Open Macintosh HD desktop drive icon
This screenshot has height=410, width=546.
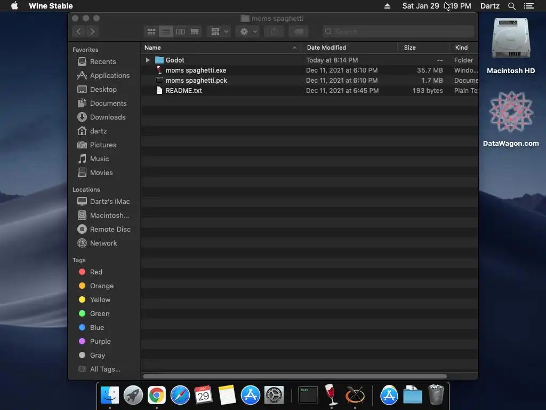(x=511, y=45)
